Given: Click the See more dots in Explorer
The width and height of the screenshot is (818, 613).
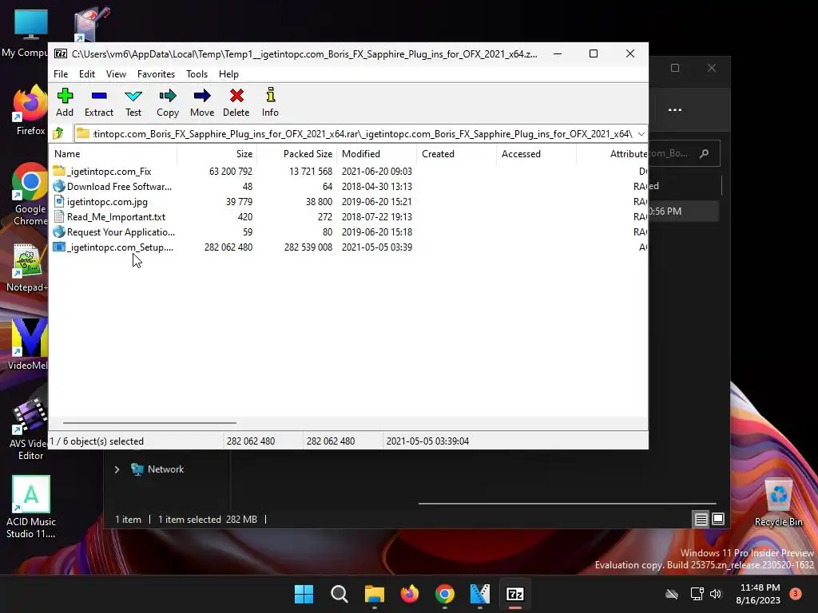Looking at the screenshot, I should tap(675, 110).
